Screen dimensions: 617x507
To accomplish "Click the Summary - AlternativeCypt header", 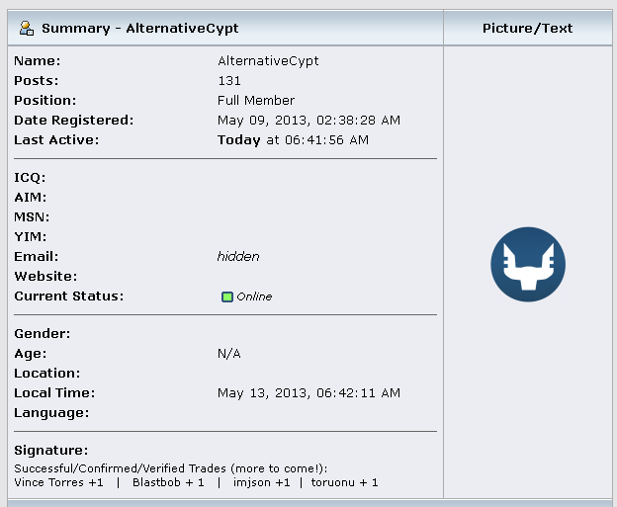I will [x=140, y=29].
